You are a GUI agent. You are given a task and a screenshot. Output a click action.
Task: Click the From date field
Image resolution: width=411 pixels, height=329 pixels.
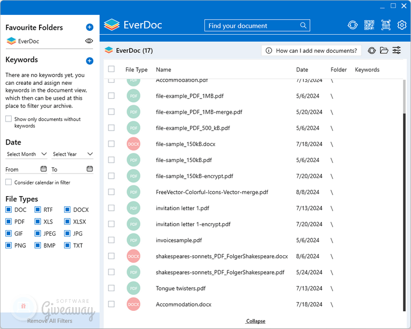(26, 170)
